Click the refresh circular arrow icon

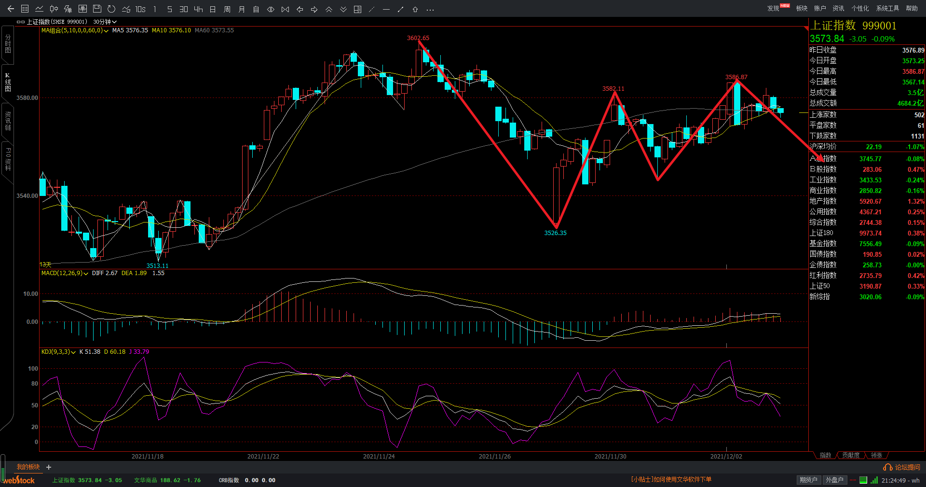click(x=111, y=9)
